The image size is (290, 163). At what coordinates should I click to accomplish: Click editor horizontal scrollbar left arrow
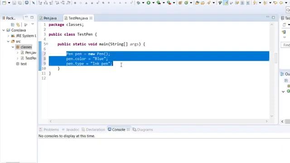click(x=51, y=121)
